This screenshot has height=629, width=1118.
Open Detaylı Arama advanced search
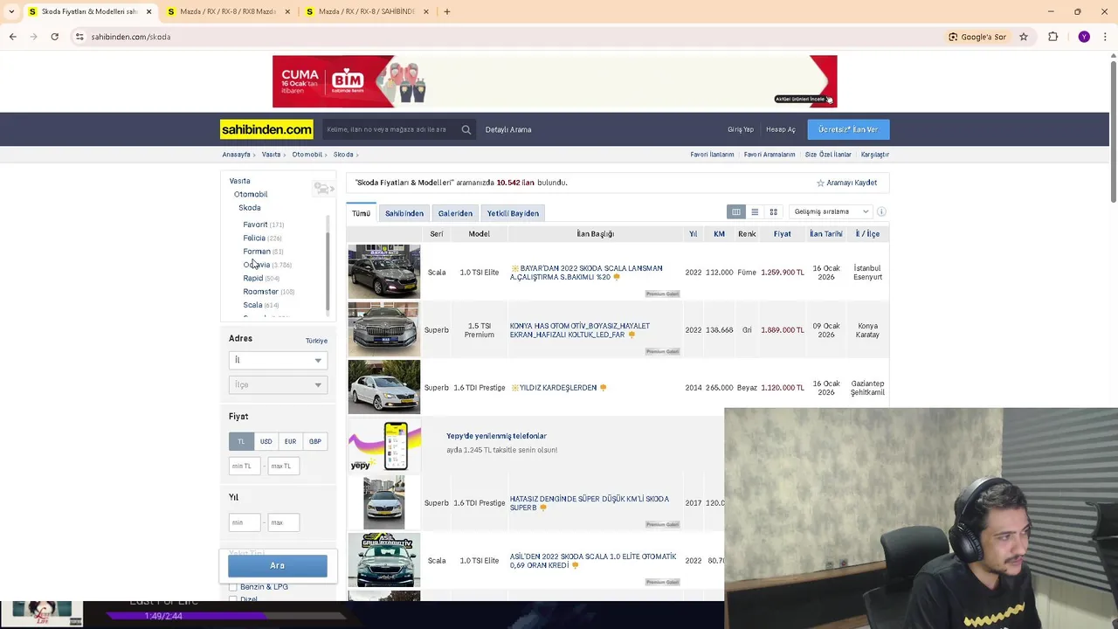(x=508, y=129)
